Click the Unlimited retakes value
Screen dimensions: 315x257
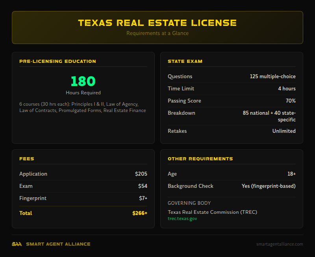tap(284, 131)
